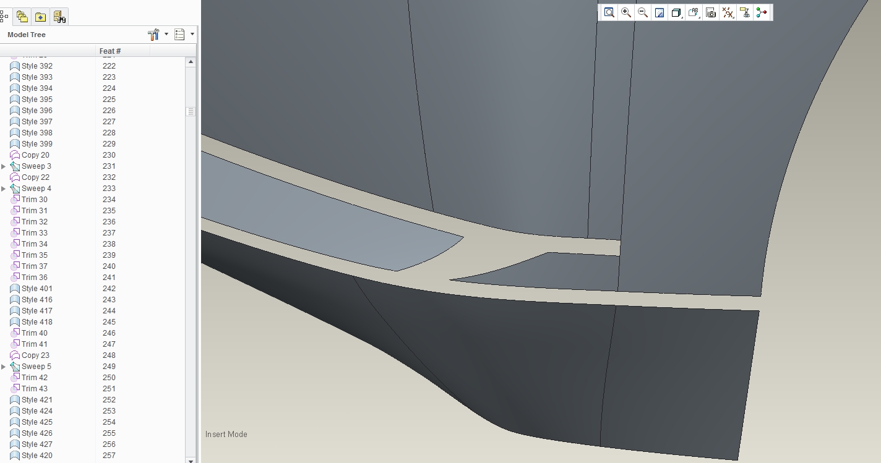Expand the Sweep 3 feature node
Screen dimensions: 881x463
4,166
